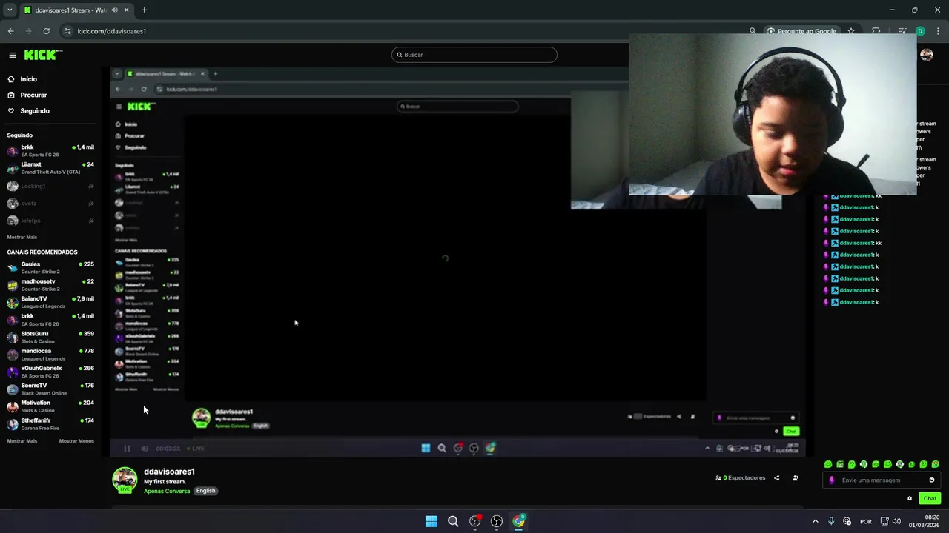Open Kick profile avatar menu in the page header
Viewport: 949px width, 533px height.
click(926, 55)
